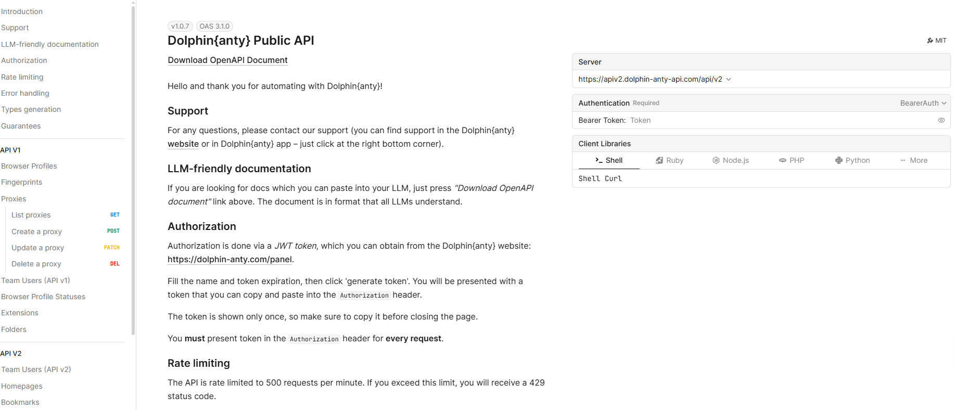Expand Browser Profiles in the sidebar
The image size is (955, 410).
[29, 166]
